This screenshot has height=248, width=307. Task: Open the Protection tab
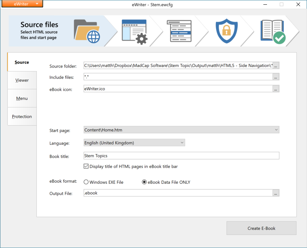22,116
